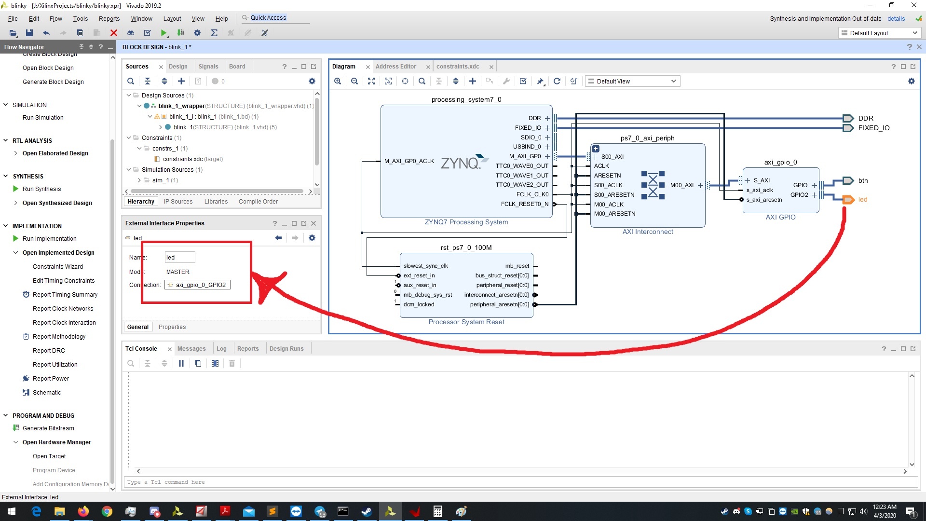The height and width of the screenshot is (521, 926).
Task: Expand Open Elaborated Design item
Action: click(16, 153)
